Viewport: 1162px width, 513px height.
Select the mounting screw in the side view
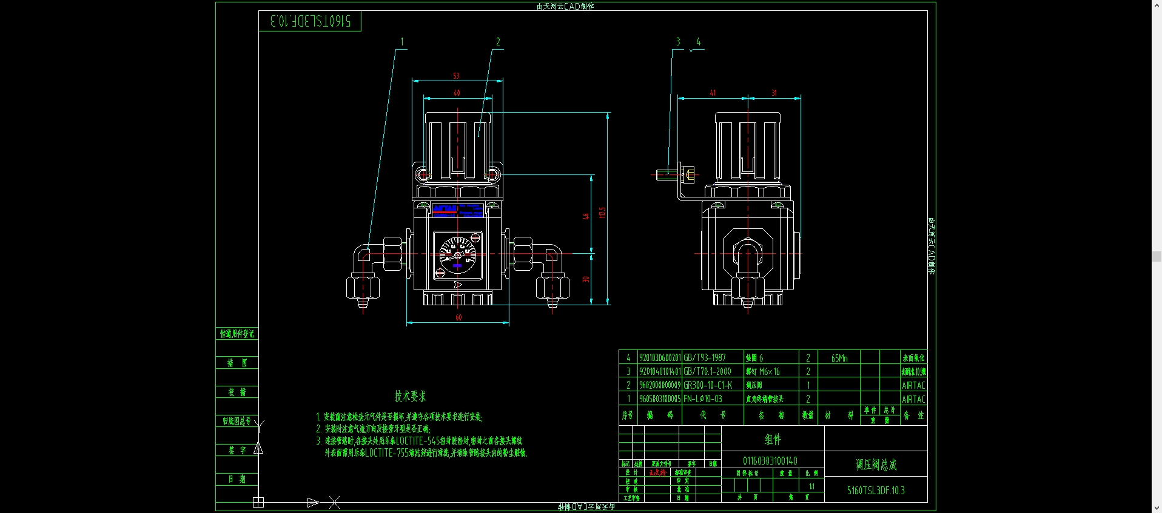[666, 174]
